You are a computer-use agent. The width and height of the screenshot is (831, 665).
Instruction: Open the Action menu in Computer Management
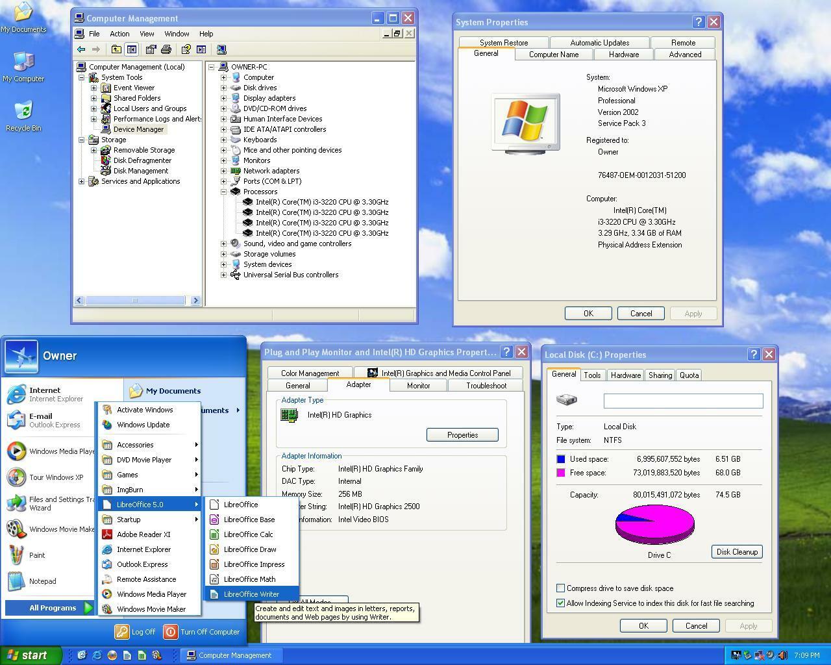(x=119, y=34)
